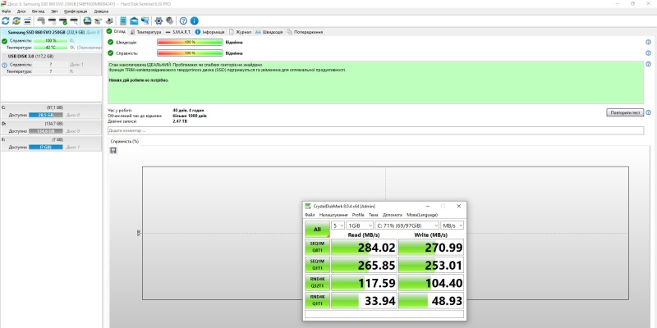Click the D: drive free space bar
Image resolution: width=657 pixels, height=328 pixels.
click(x=46, y=131)
